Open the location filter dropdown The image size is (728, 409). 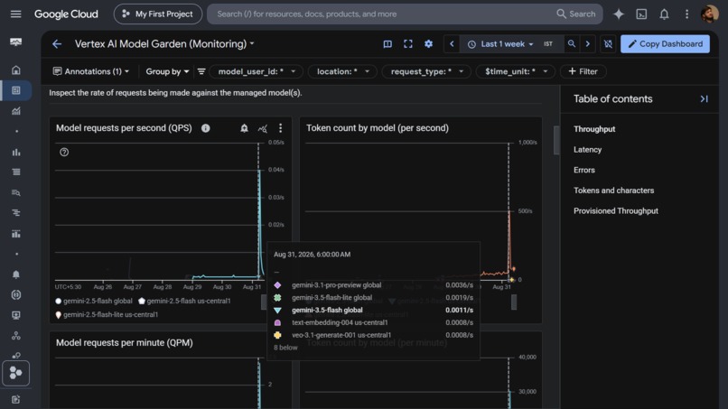pos(342,71)
